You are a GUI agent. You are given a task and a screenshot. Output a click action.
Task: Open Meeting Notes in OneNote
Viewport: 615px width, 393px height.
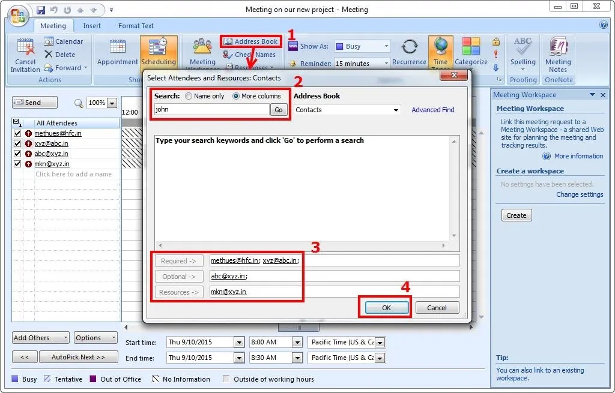pyautogui.click(x=558, y=55)
